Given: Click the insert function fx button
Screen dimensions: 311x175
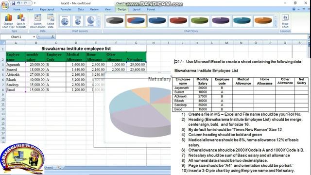Looking at the screenshot, I should pyautogui.click(x=52, y=37).
